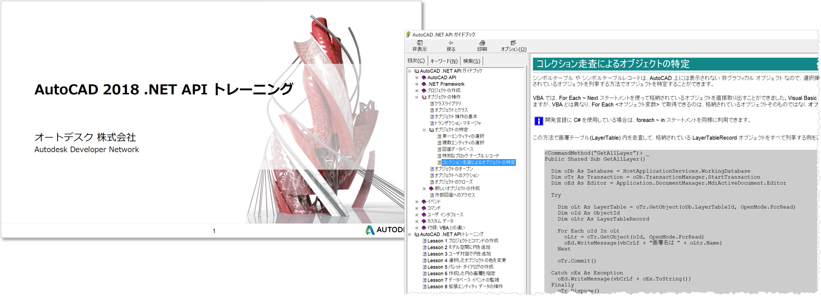Click the topic icon beside 外部図面へのアクセス

[x=432, y=195]
